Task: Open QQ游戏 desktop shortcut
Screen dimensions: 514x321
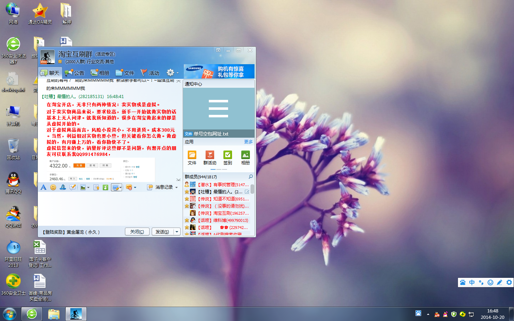Action: tap(13, 216)
